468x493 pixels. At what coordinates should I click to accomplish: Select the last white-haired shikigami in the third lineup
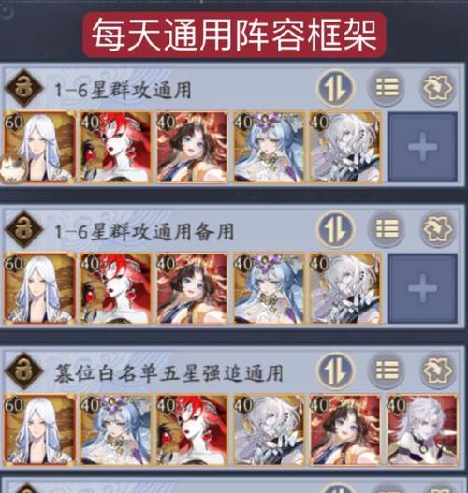[422, 429]
